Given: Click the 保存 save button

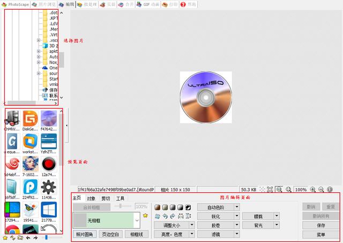Looking at the screenshot, I should click(x=321, y=225).
